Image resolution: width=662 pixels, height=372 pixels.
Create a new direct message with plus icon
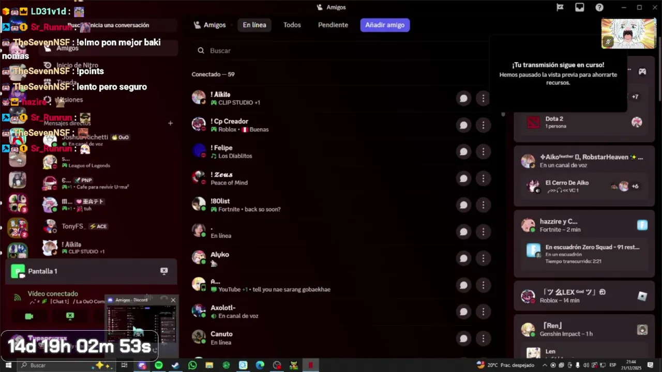tap(170, 123)
